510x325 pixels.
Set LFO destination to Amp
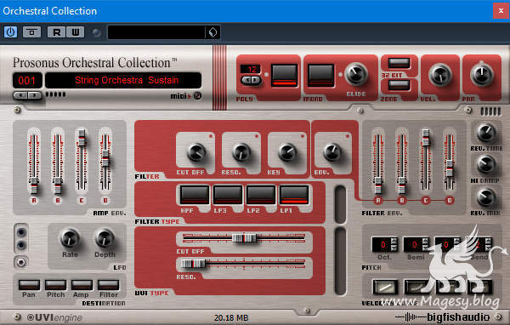(x=82, y=285)
